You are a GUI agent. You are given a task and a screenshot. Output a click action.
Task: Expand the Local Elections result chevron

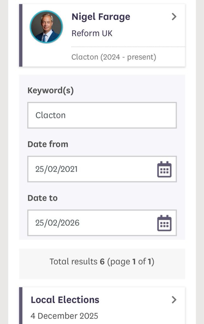coord(174,300)
